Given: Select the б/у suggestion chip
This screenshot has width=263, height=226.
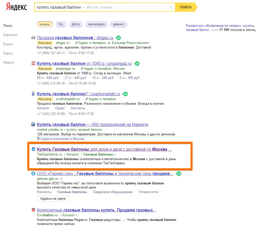Looking at the screenshot, I should tap(61, 24).
